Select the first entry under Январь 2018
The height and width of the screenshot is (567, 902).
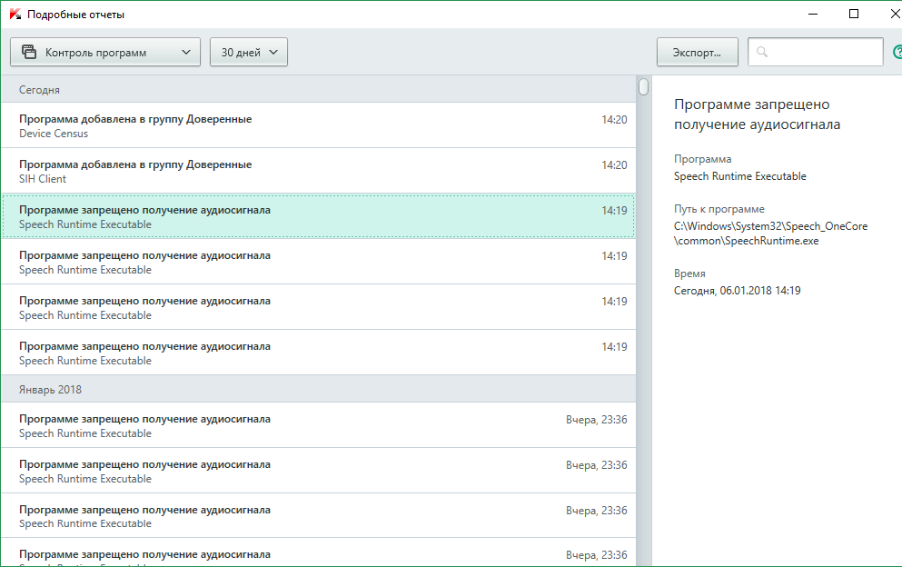point(318,425)
